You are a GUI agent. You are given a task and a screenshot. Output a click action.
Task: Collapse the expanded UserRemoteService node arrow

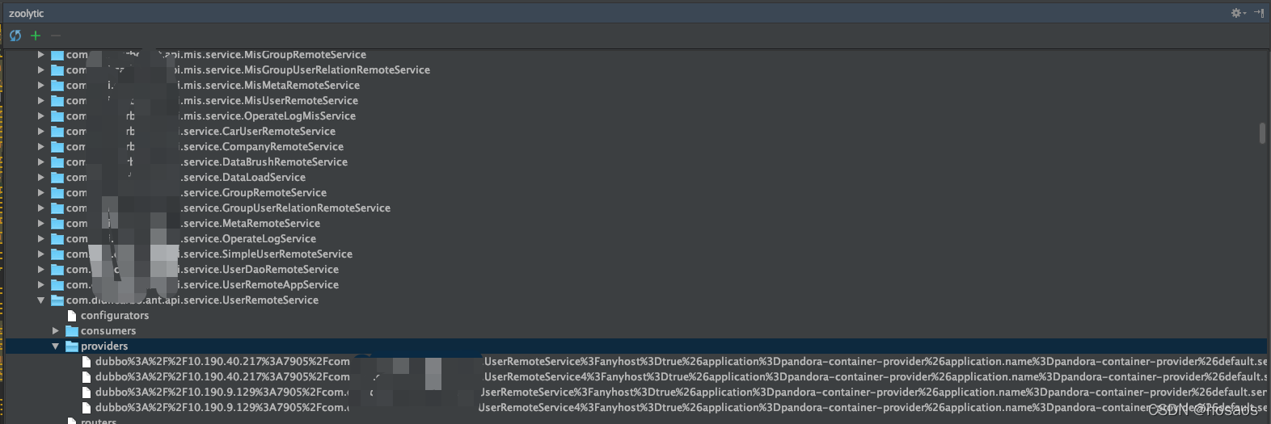[41, 300]
